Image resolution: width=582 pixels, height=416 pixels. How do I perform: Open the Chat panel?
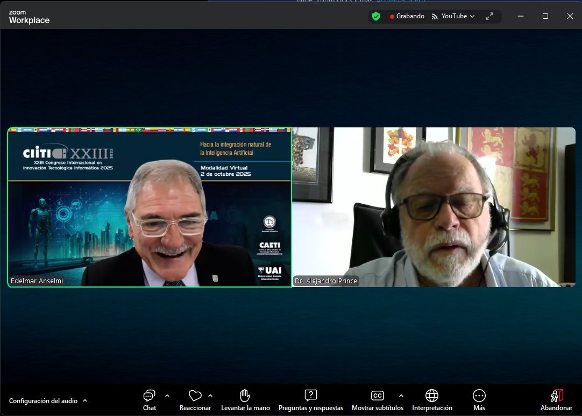(x=149, y=400)
